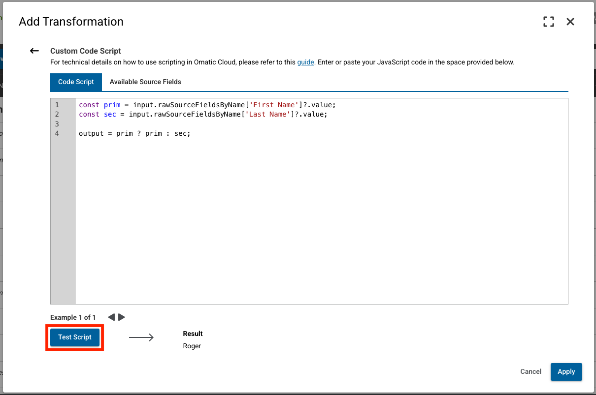
Task: Go to the next example arrow
Action: 122,317
